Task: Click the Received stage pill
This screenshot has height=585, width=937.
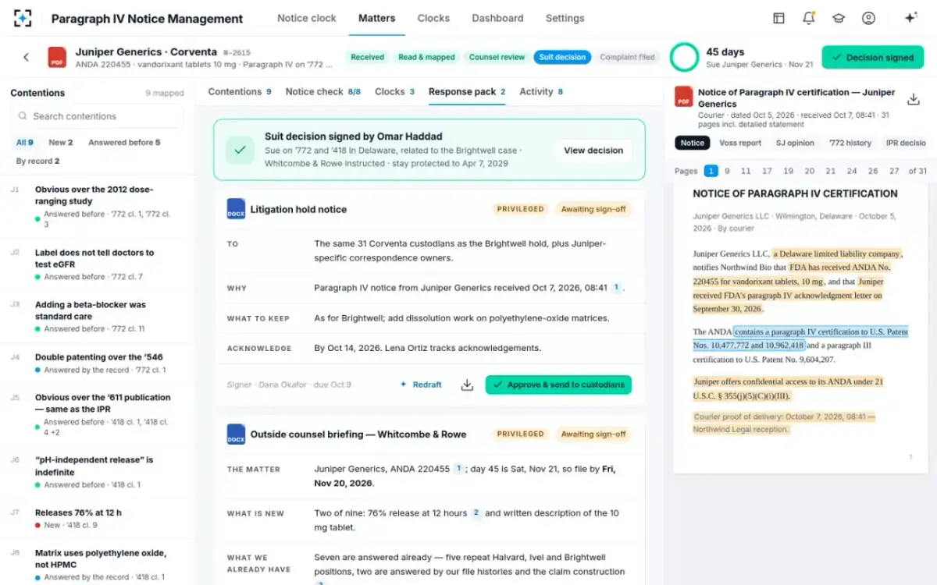Action: (367, 57)
